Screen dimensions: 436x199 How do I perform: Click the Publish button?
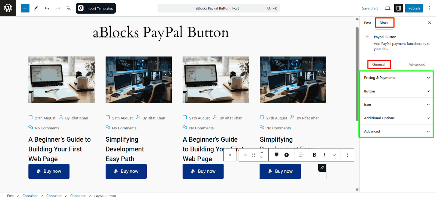coord(414,8)
